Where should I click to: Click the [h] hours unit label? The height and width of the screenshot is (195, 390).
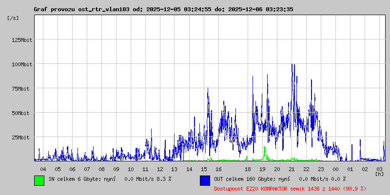tap(379, 174)
